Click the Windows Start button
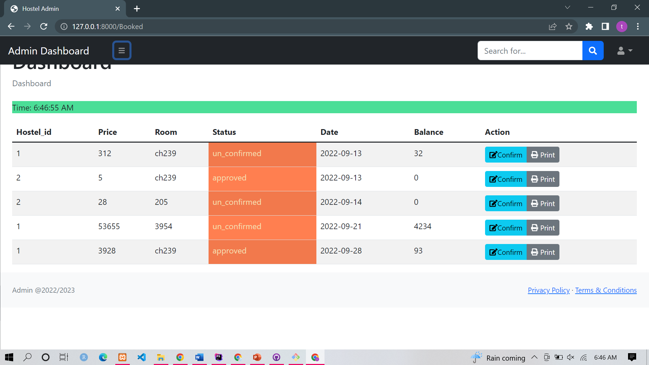The height and width of the screenshot is (365, 649). tap(9, 357)
